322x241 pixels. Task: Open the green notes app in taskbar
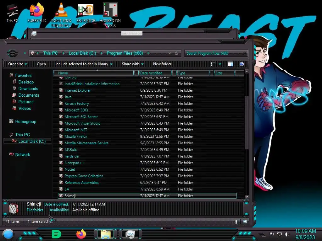pyautogui.click(x=57, y=234)
